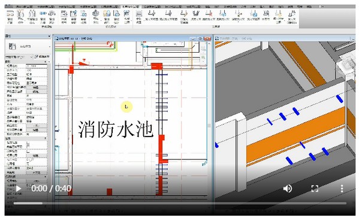Click the 3D view window title icon
The height and width of the screenshot is (218, 359).
coord(217,38)
